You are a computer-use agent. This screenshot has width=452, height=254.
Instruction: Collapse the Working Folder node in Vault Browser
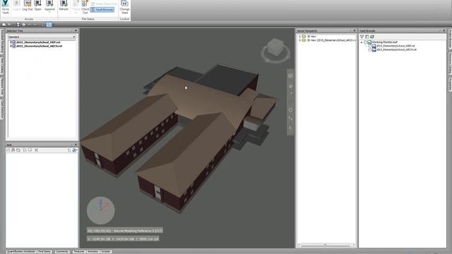pos(362,42)
